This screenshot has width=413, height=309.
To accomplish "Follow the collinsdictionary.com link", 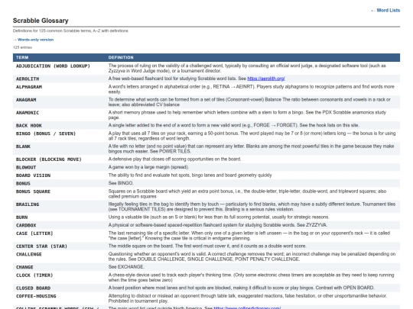I will [x=247, y=307].
